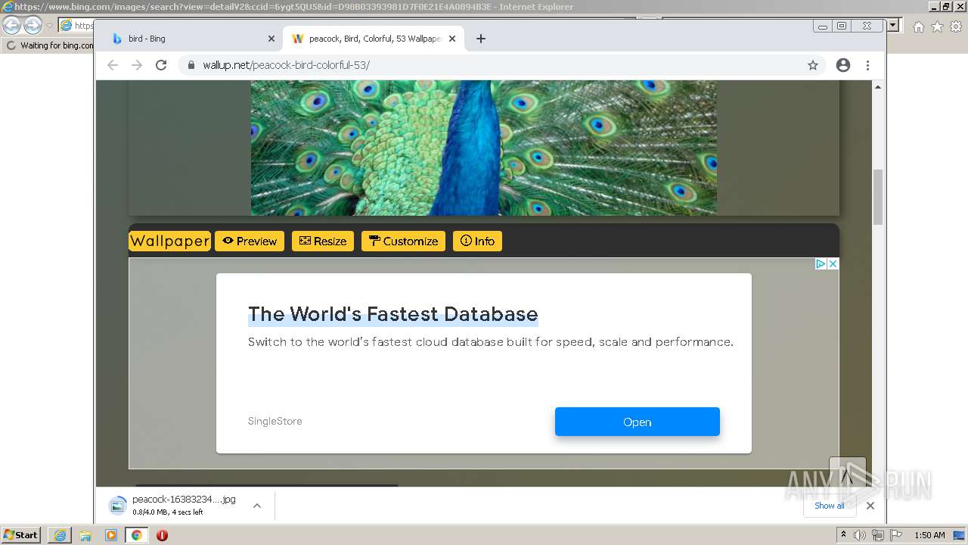Open Internet Explorer home icon
Screen dimensions: 968x545
pyautogui.click(x=919, y=26)
